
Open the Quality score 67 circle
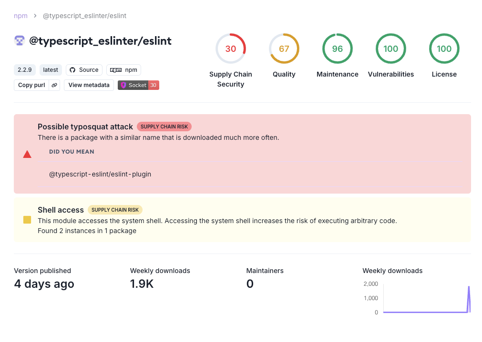pos(284,49)
